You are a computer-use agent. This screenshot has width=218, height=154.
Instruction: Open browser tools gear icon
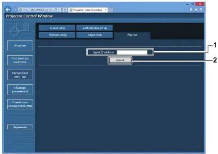click(201, 9)
